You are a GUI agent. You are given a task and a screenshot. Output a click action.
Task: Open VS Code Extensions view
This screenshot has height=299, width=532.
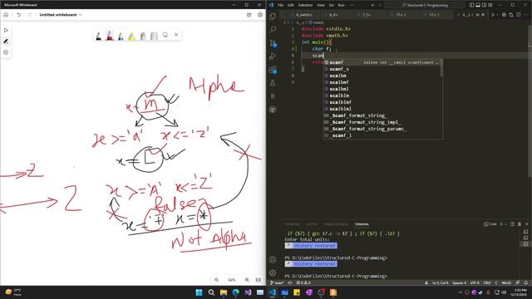pos(273,70)
